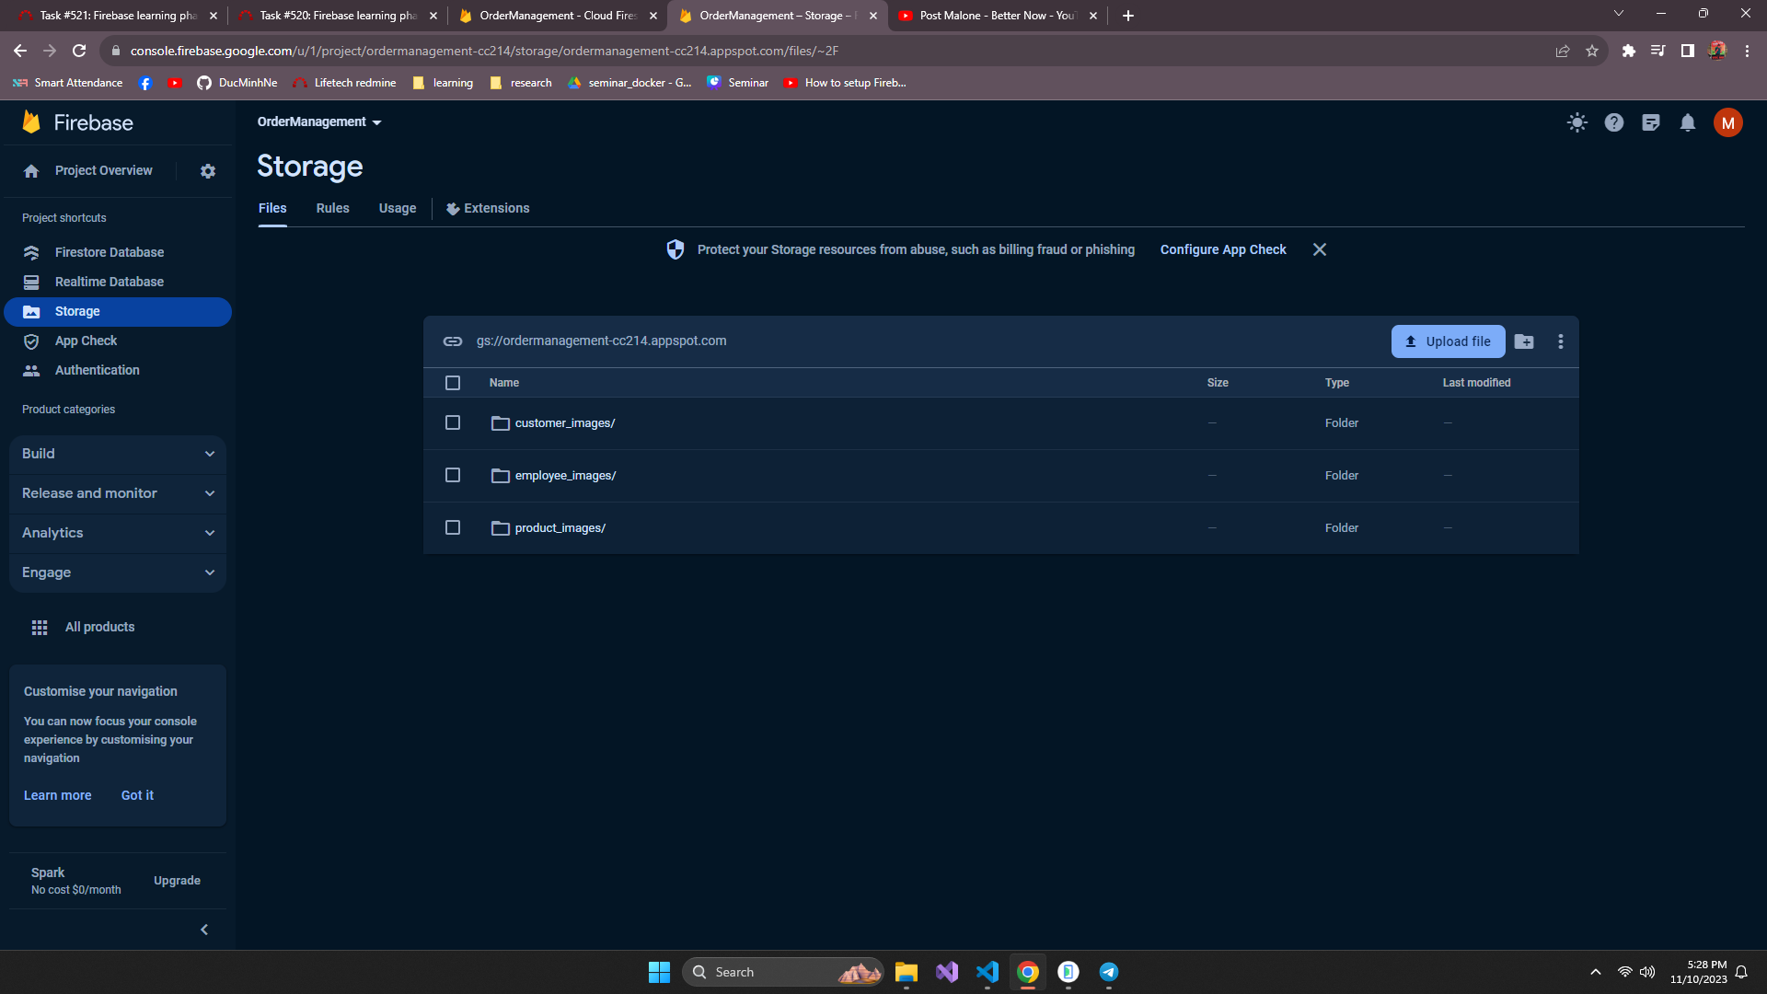The width and height of the screenshot is (1767, 994).
Task: Switch to the Rules tab
Action: [332, 208]
